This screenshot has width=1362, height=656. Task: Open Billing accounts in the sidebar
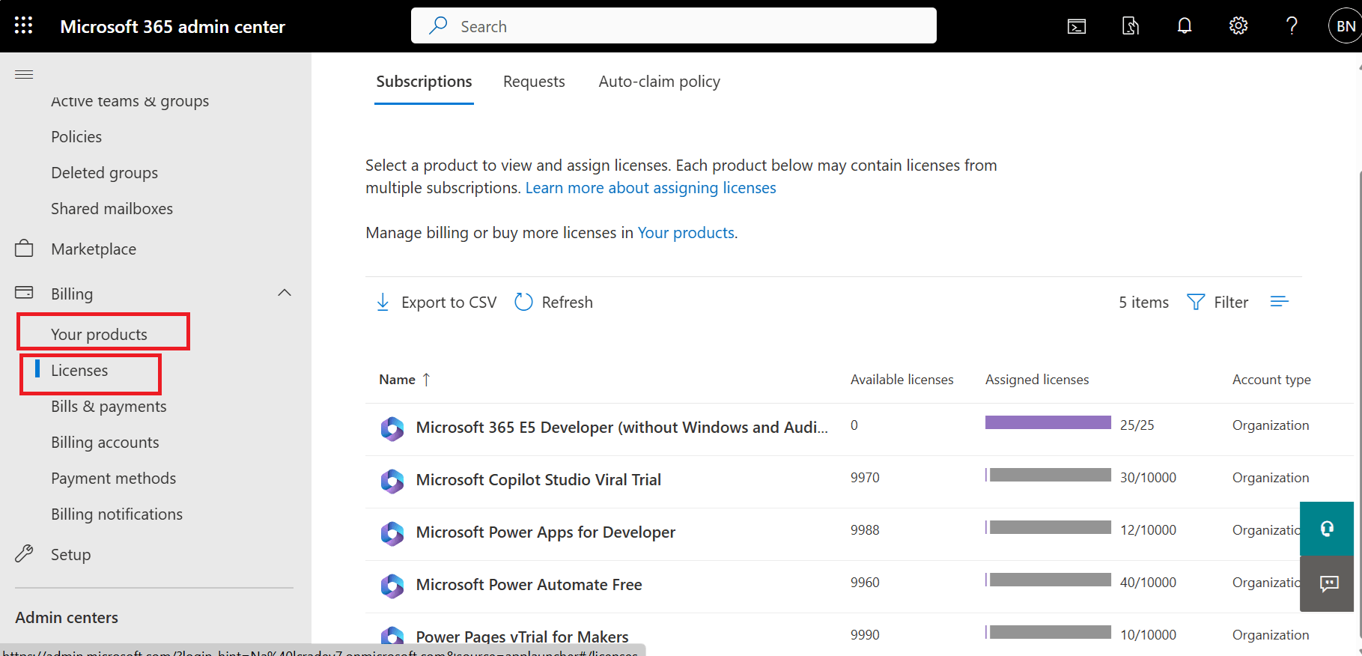[x=105, y=443]
